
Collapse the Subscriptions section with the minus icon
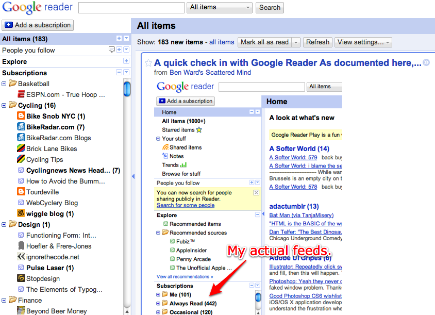(x=119, y=72)
